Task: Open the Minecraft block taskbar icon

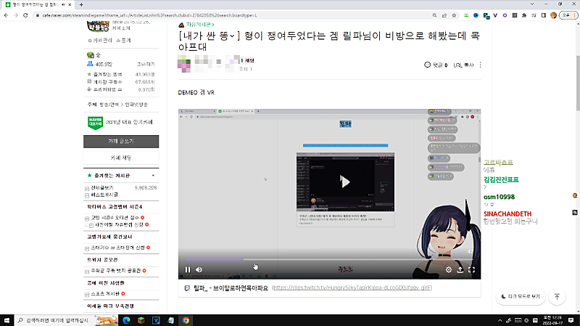Action: pos(141,320)
